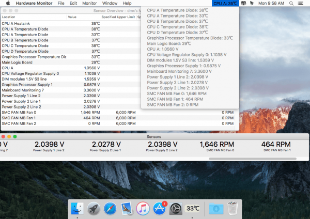Open the Apple menu
Image resolution: width=310 pixels, height=219 pixels.
point(8,3)
